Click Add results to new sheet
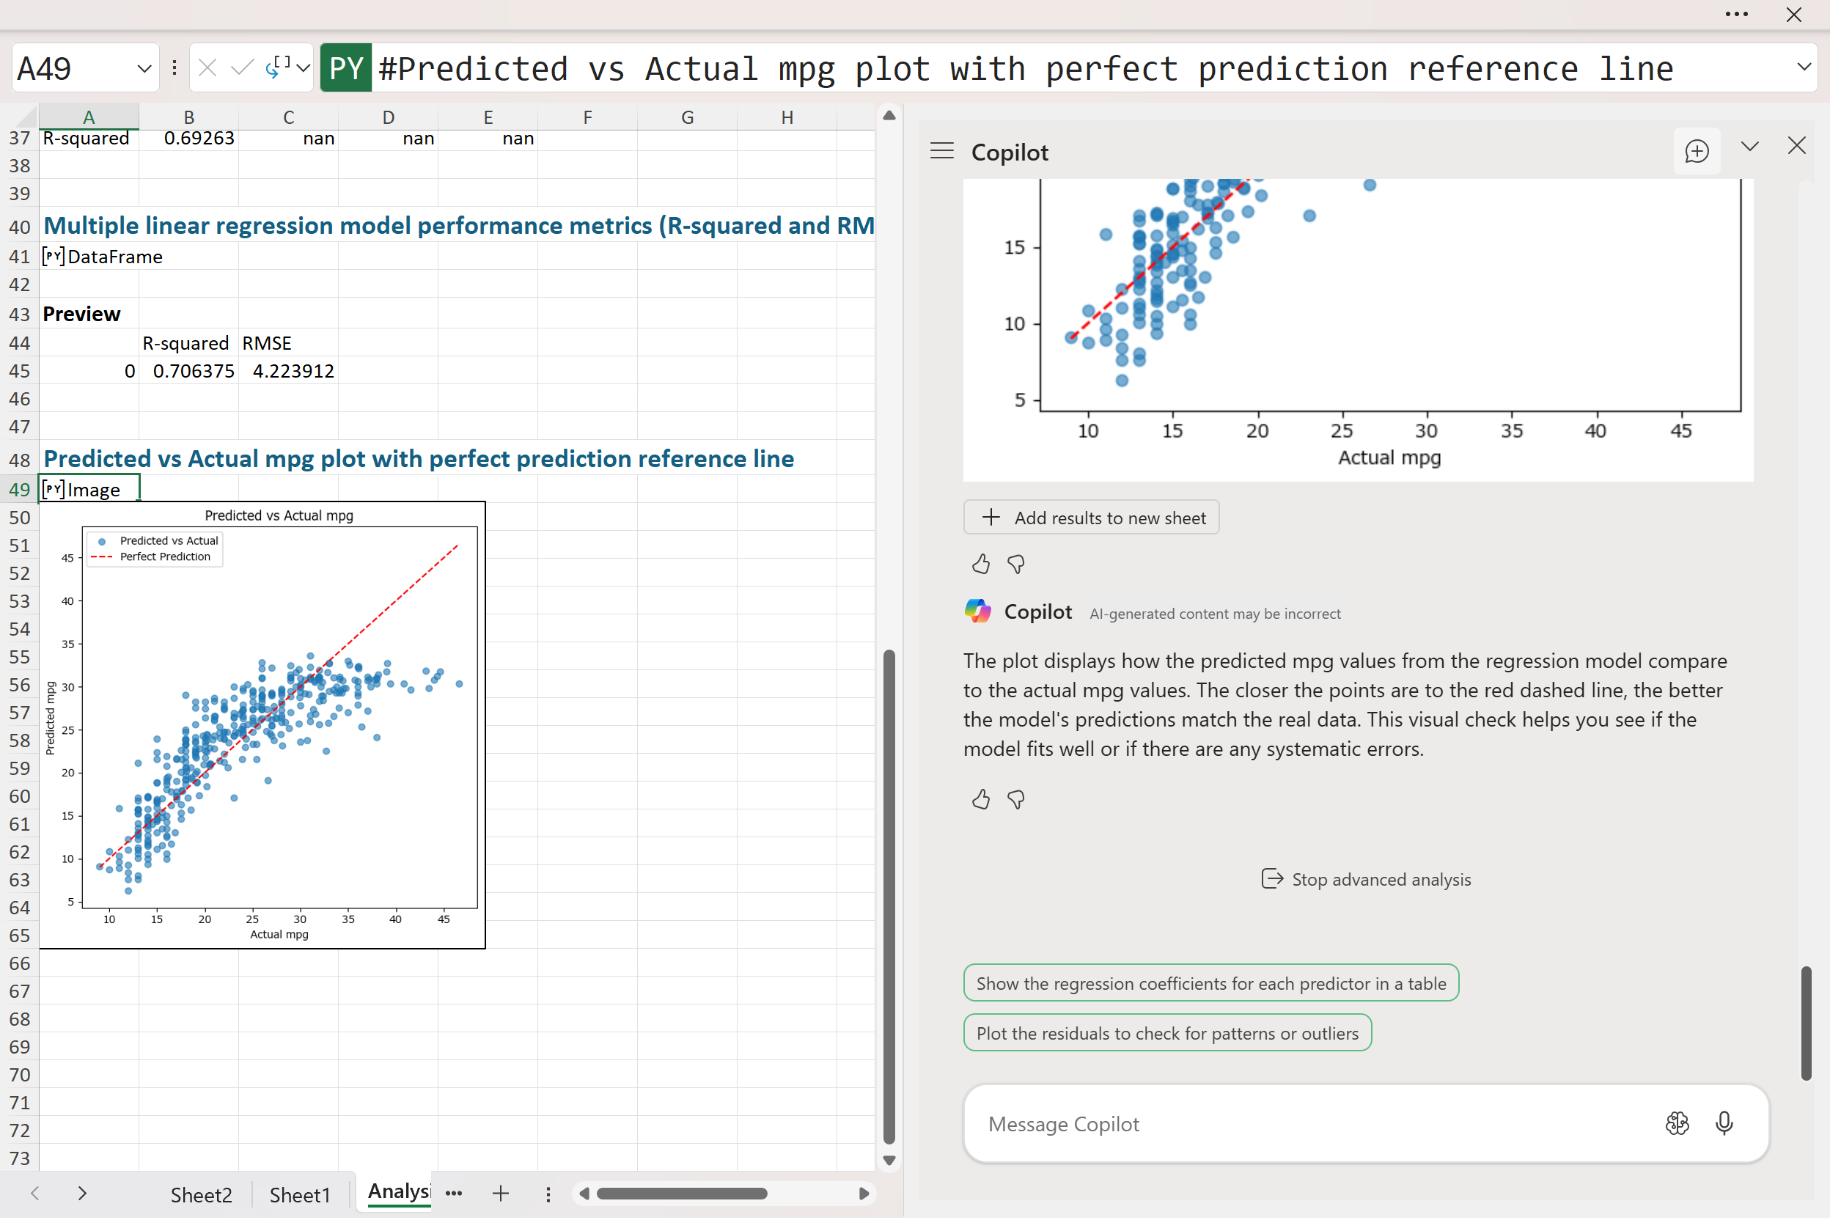 click(x=1091, y=518)
